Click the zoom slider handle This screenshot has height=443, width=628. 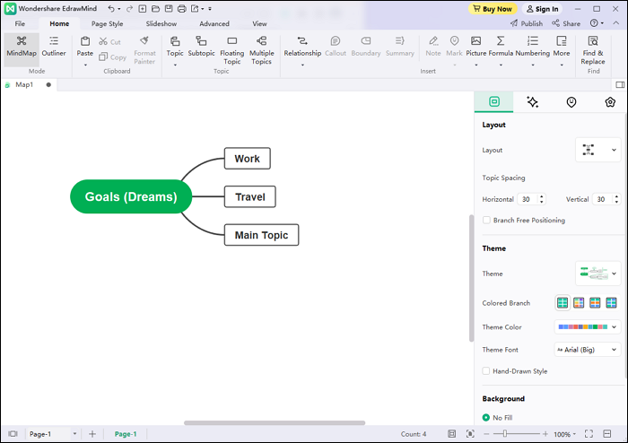(x=504, y=433)
